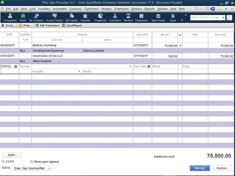Go to the Home icon
The height and width of the screenshot is (176, 235).
[23, 18]
